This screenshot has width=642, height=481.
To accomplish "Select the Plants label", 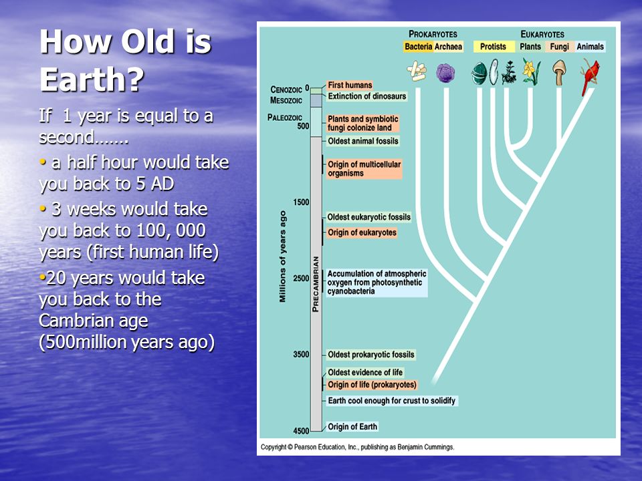I will click(530, 47).
